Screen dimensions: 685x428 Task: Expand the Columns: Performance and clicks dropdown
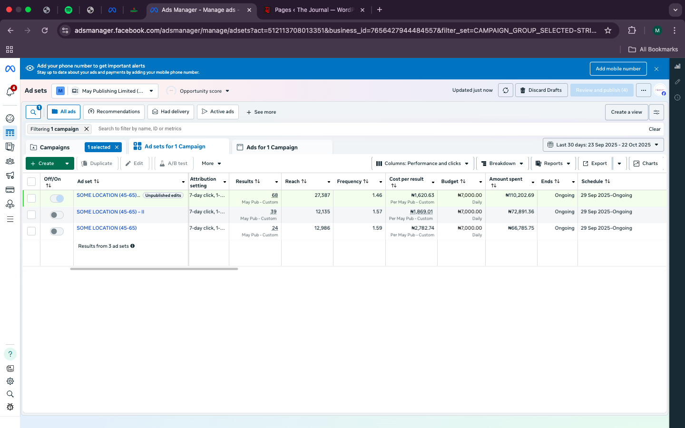[x=422, y=164]
